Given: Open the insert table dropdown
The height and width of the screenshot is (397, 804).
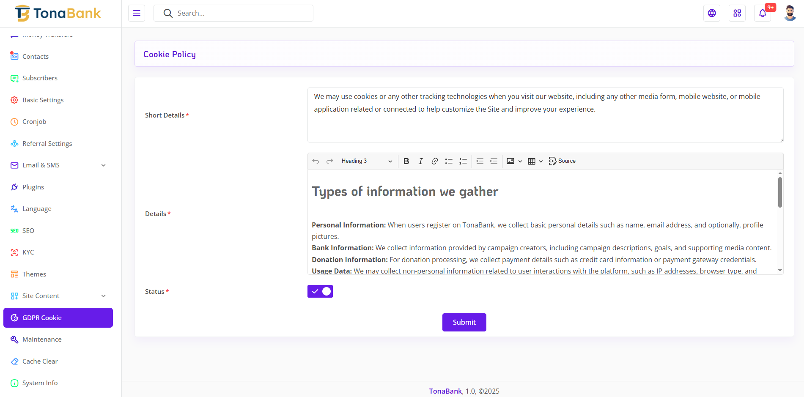Looking at the screenshot, I should [535, 161].
